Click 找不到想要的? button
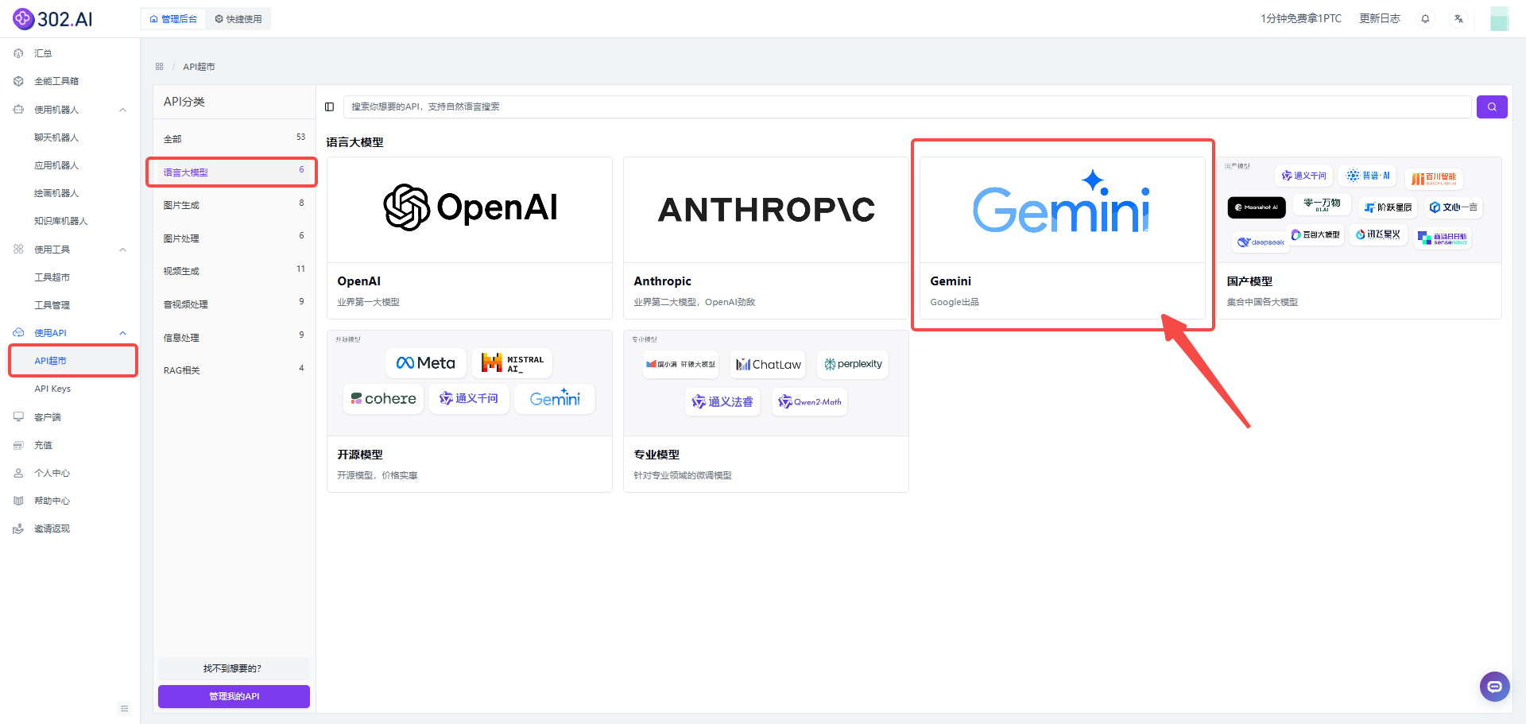1526x724 pixels. (234, 668)
